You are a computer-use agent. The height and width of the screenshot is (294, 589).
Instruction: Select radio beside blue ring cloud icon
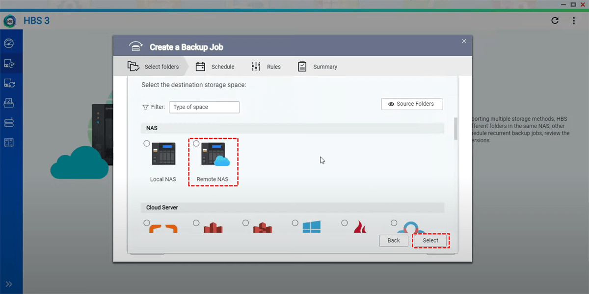pyautogui.click(x=394, y=223)
